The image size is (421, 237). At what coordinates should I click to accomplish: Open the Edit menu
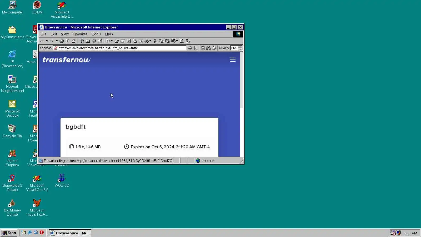(x=54, y=34)
